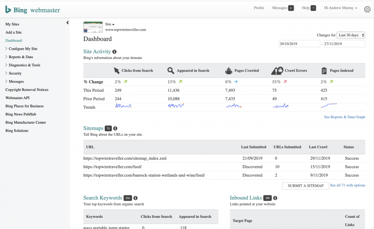Screen dimensions: 374x229
Task: Click the Inbound Links info icon
Action: coord(275,198)
